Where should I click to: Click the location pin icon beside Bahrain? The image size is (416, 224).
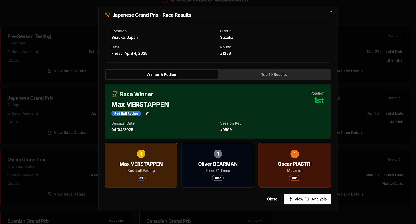(9, 43)
